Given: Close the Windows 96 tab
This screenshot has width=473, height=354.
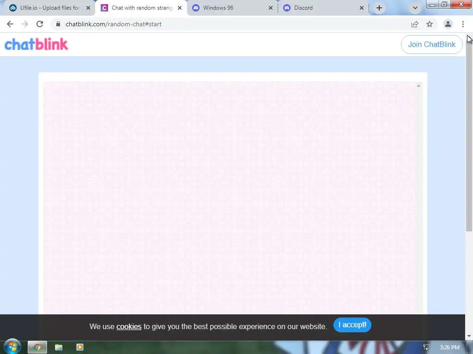Looking at the screenshot, I should (271, 8).
